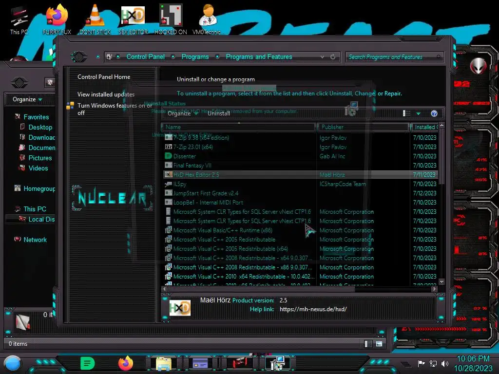Sort the list by Name column
Viewport: 499px width, 374px height.
239,127
